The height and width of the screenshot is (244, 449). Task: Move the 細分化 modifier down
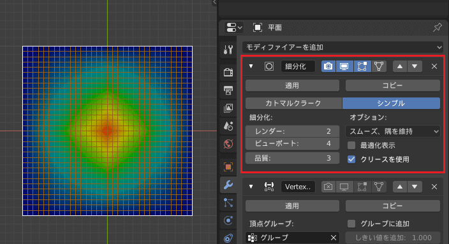point(415,66)
